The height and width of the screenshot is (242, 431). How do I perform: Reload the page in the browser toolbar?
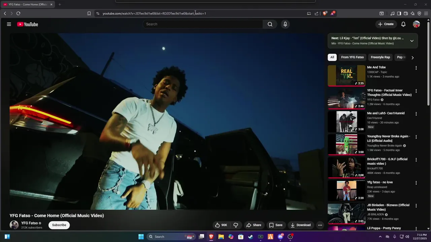18,13
